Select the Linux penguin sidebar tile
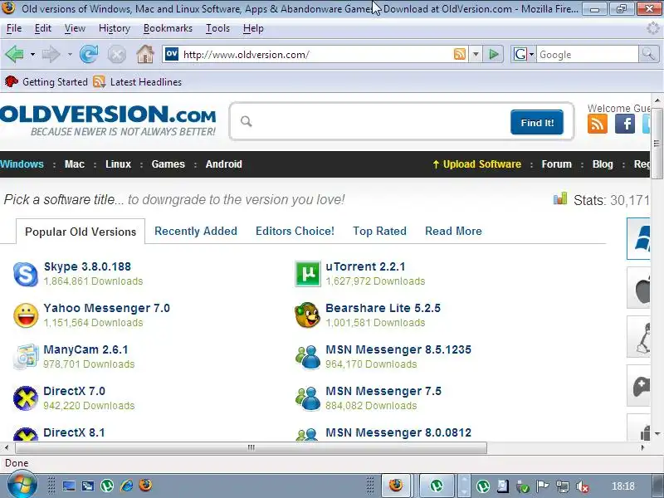 click(x=638, y=337)
